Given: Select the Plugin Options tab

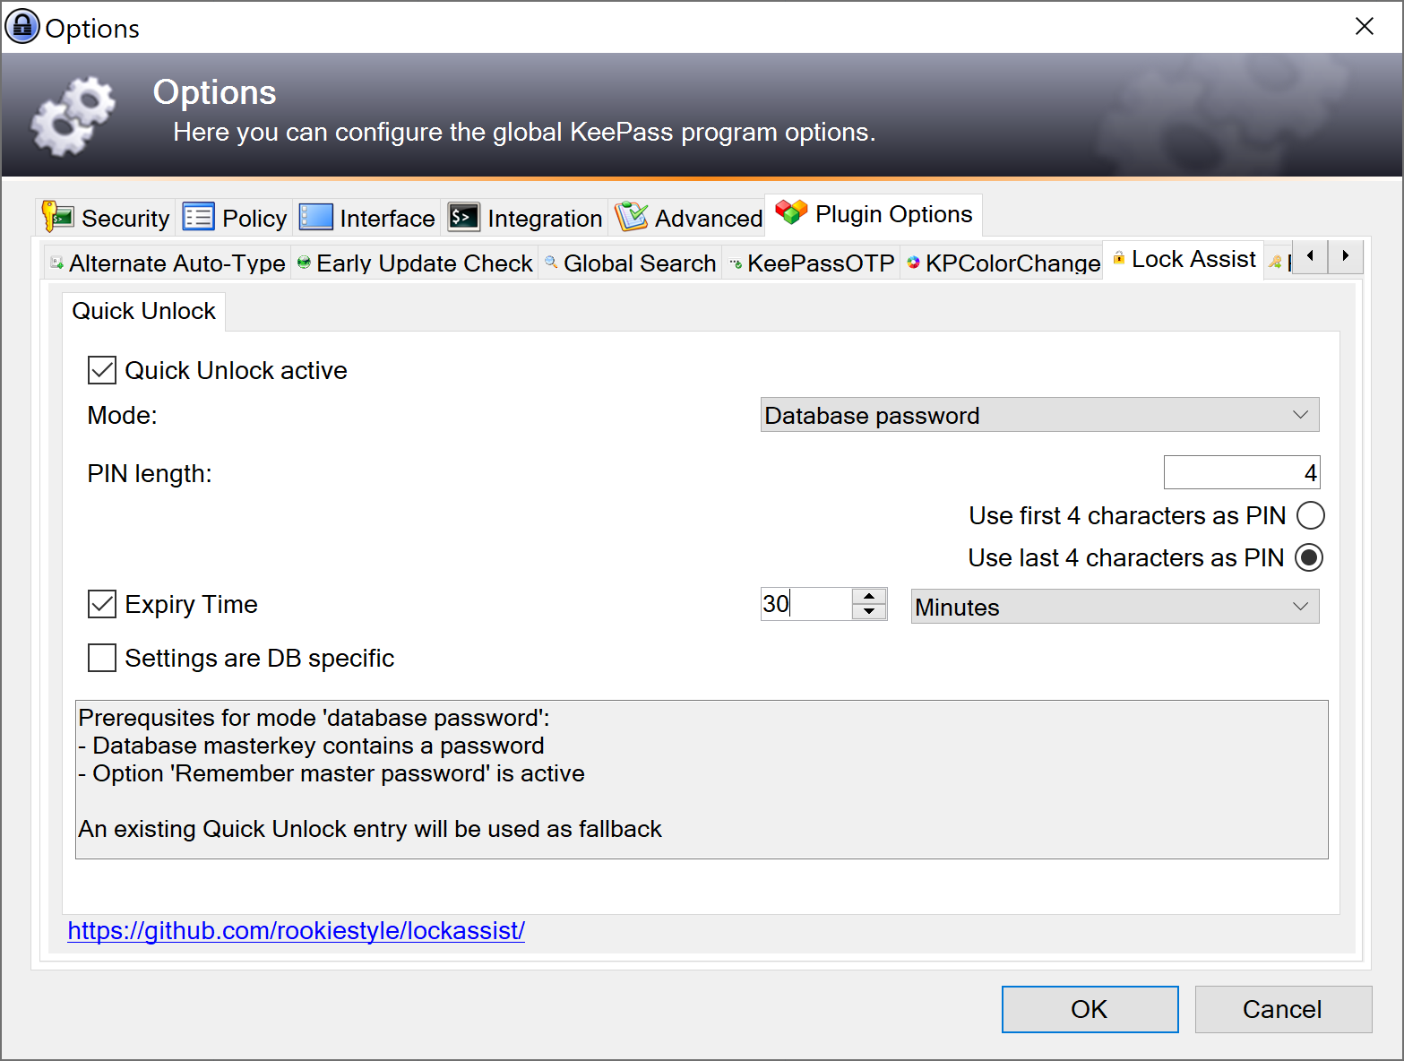Looking at the screenshot, I should pos(874,214).
